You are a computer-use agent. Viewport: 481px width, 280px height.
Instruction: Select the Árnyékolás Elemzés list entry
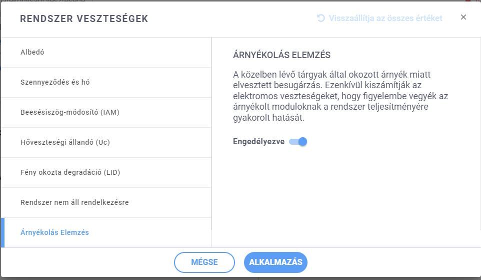click(106, 233)
